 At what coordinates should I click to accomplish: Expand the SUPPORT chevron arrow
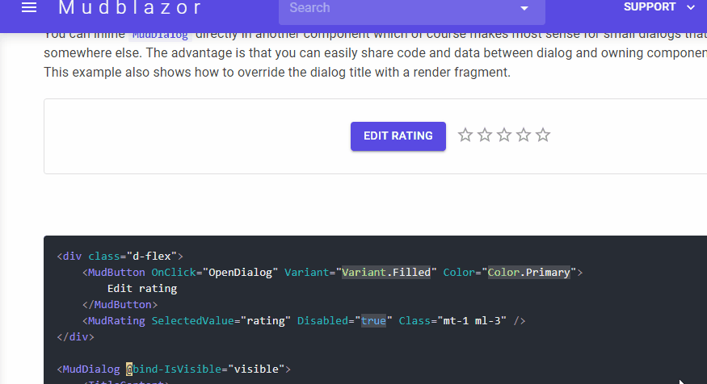coord(690,7)
